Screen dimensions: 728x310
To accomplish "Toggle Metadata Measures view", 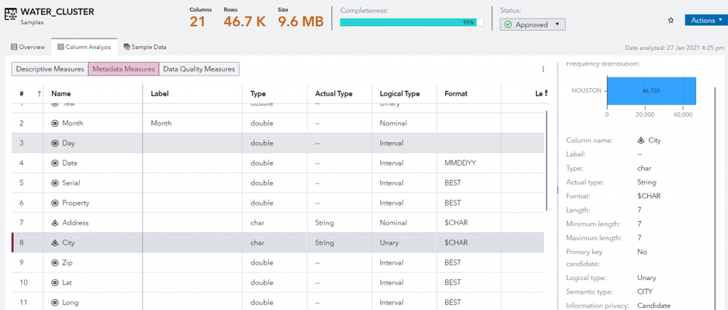I will [123, 69].
